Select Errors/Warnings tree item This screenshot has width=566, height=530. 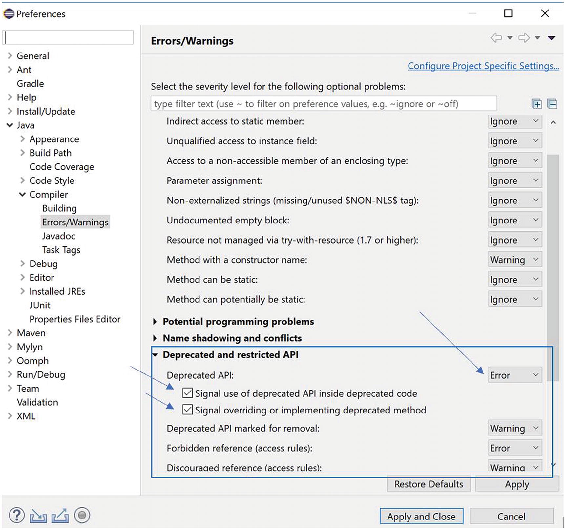pos(75,222)
